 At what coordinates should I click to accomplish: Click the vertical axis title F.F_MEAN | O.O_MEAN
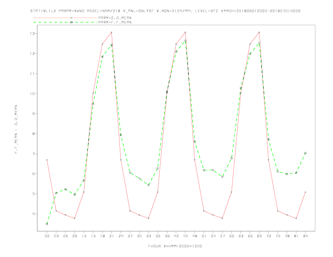click(16, 129)
